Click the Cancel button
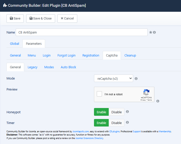181x144 pixels. (67, 18)
